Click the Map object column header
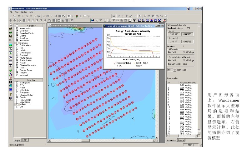 pos(31,26)
